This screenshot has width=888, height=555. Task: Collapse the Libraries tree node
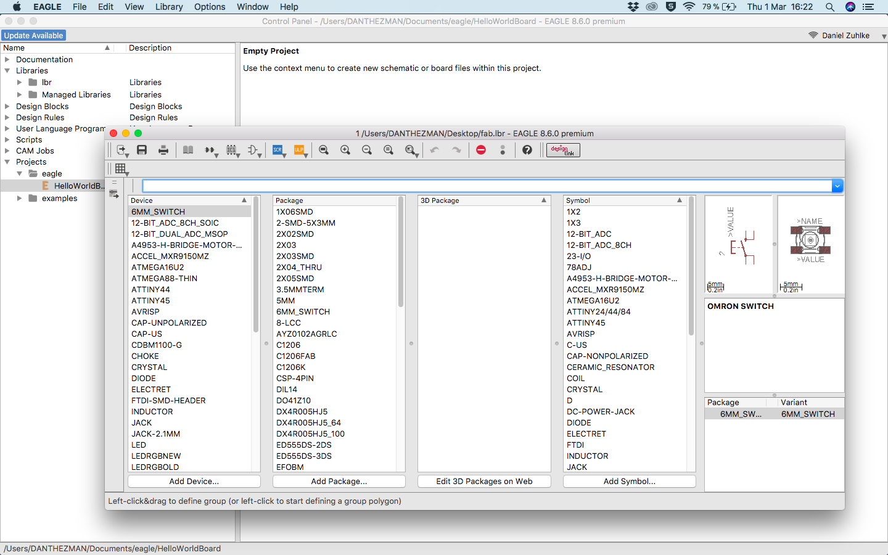pos(7,71)
